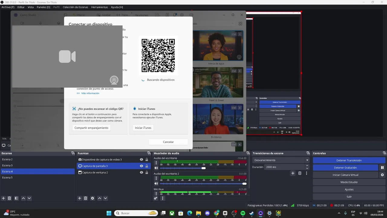Lock the Dispositivo de captura de video 3 source
Image resolution: width=387 pixels, height=218 pixels.
[x=147, y=160]
